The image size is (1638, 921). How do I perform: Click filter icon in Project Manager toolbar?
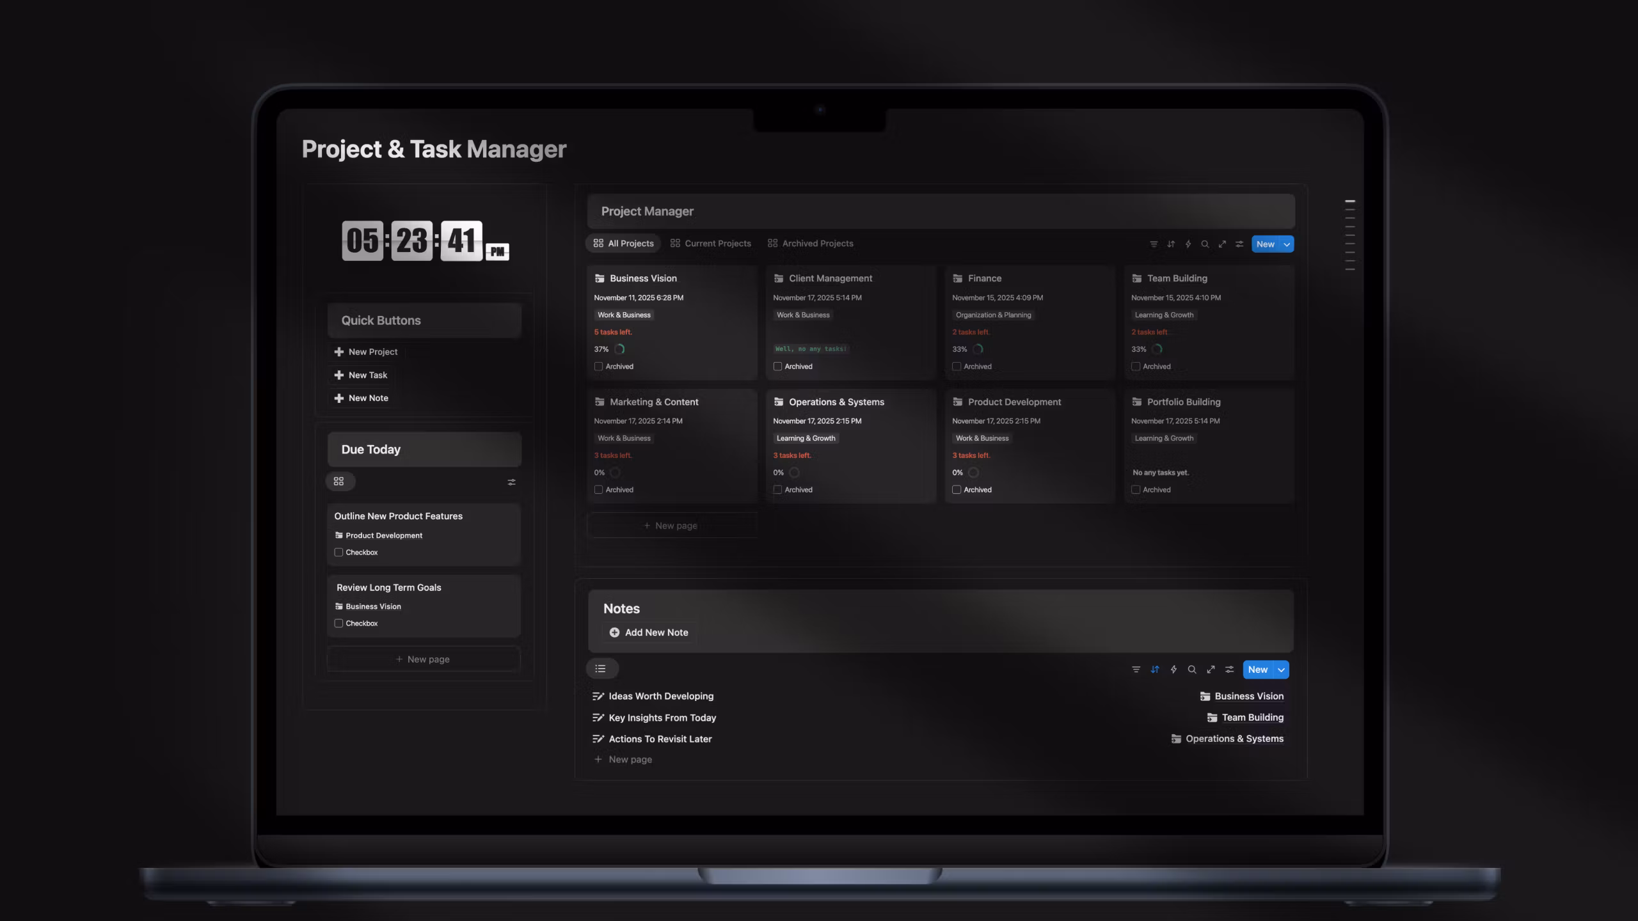1154,244
